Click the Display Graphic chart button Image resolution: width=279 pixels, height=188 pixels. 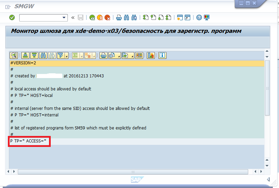point(150,55)
